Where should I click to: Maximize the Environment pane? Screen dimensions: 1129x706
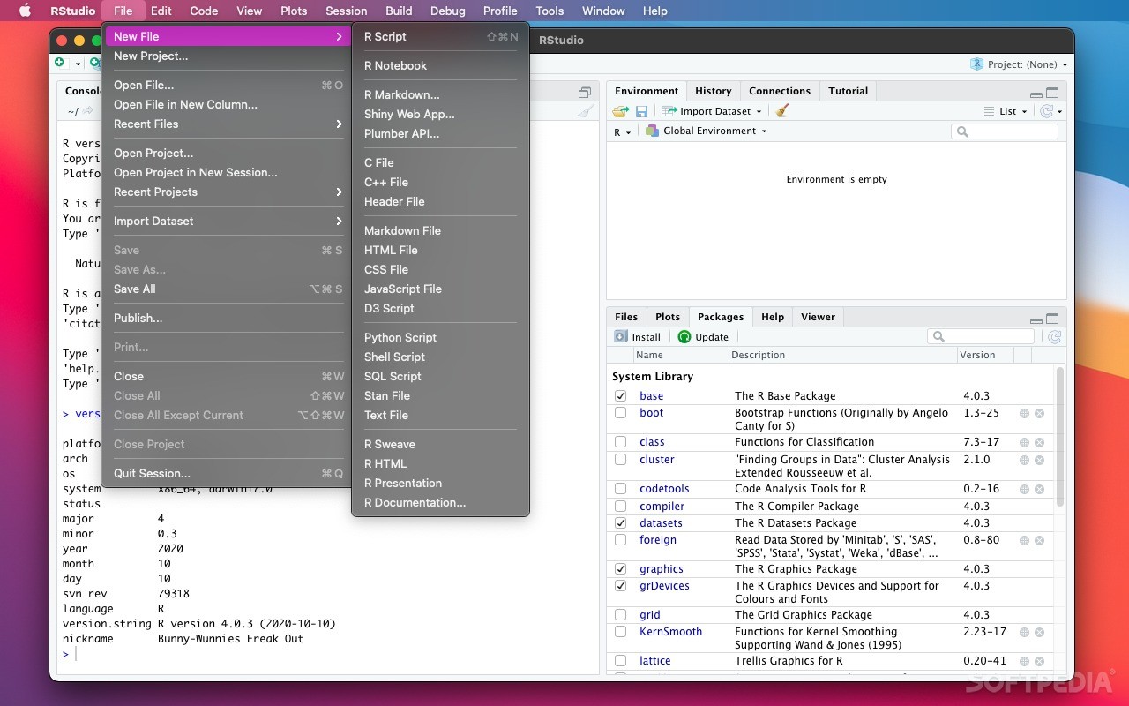click(x=1052, y=93)
